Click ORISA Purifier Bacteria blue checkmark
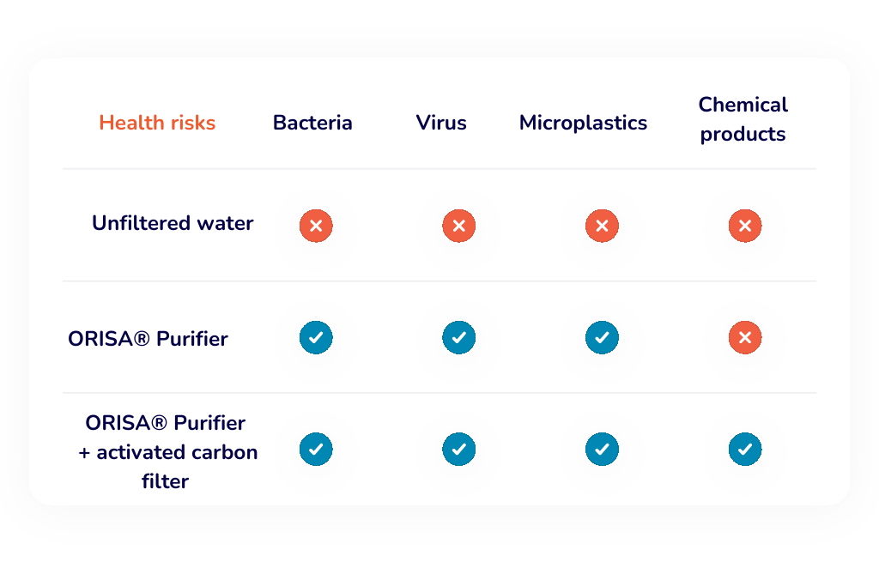Viewport: 879px width, 586px height. [316, 338]
